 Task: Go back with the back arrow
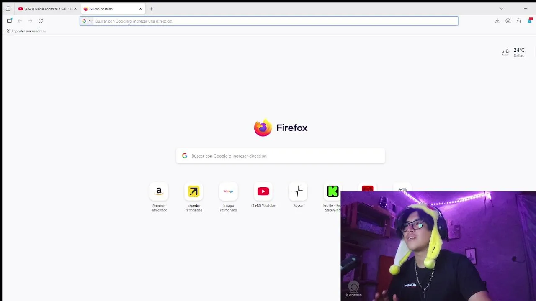[x=20, y=21]
